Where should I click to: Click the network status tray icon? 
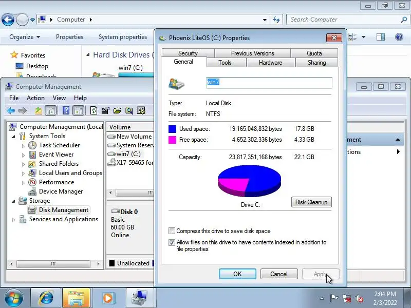pyautogui.click(x=346, y=298)
